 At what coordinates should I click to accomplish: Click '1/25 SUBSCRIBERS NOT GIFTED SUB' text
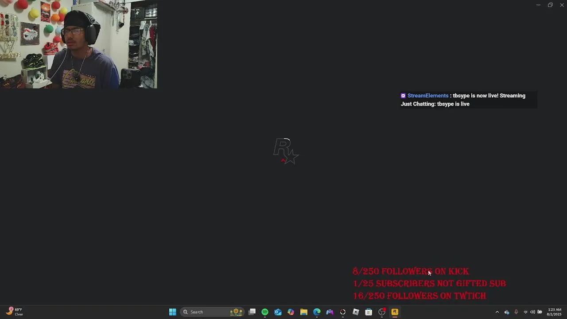point(429,284)
